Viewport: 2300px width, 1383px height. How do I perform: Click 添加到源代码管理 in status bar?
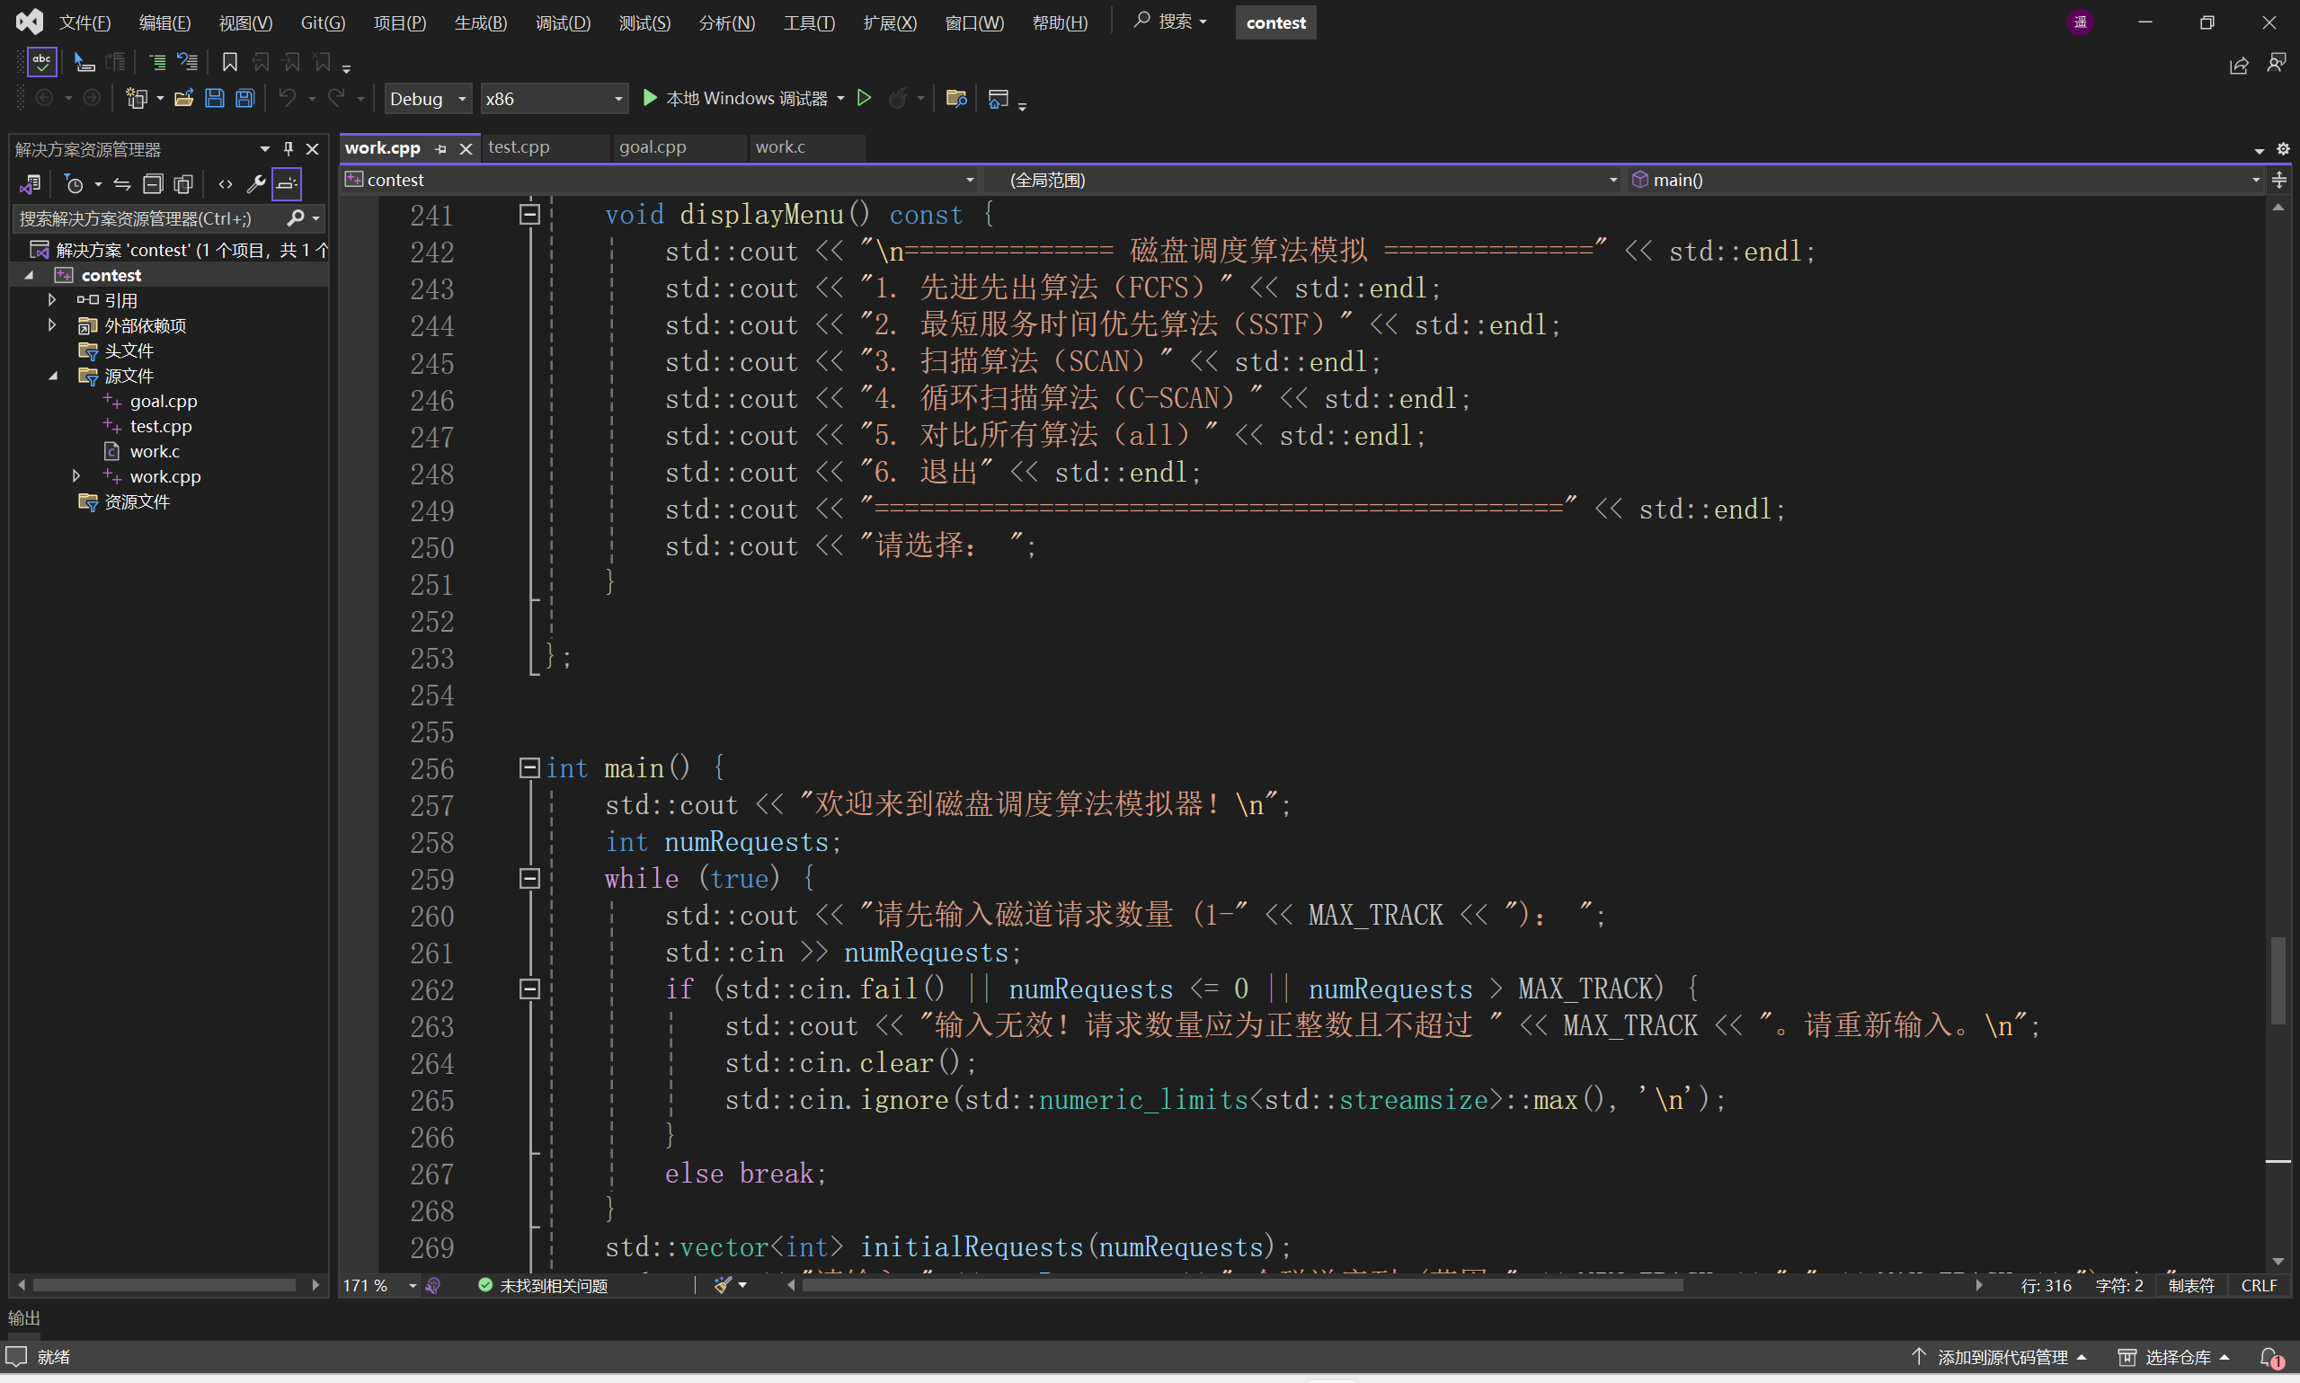tap(2001, 1357)
